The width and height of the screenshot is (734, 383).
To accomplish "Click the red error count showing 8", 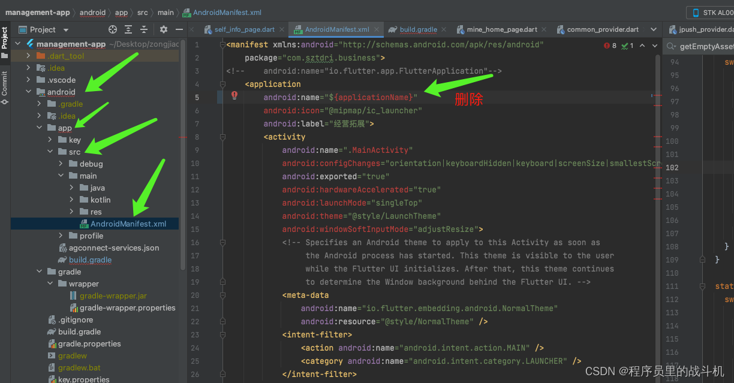I will (x=610, y=45).
